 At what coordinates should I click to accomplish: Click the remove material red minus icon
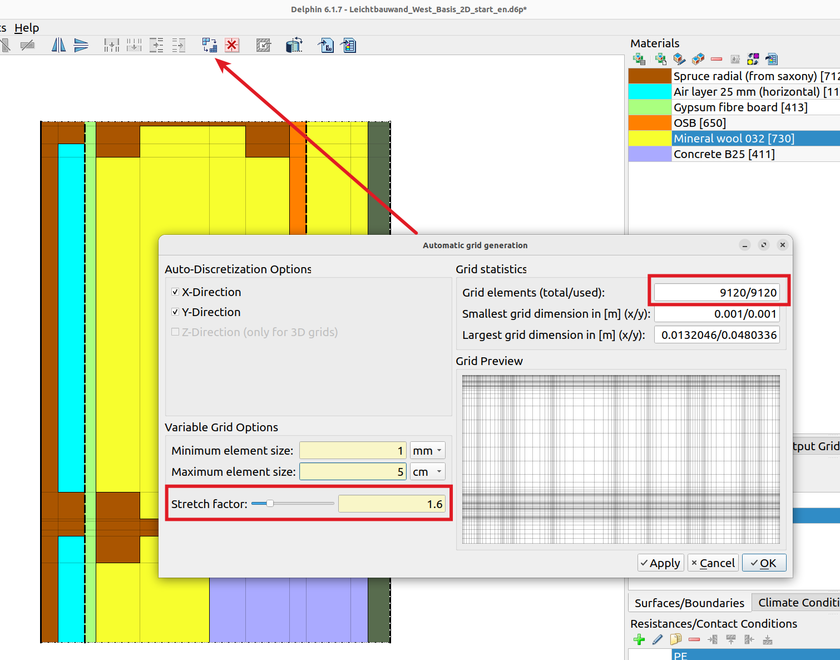(717, 58)
